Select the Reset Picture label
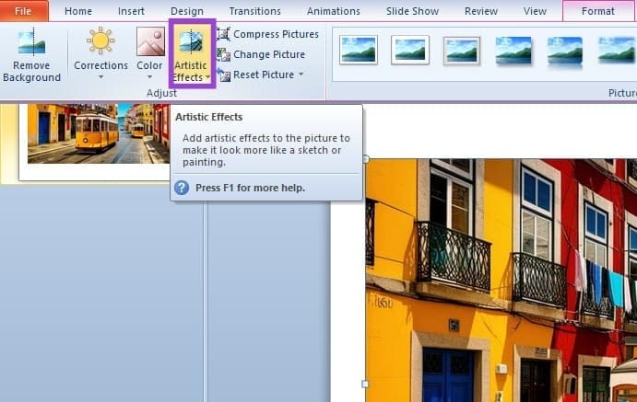The width and height of the screenshot is (637, 402). coord(264,75)
